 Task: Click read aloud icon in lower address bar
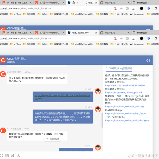tap(121, 39)
